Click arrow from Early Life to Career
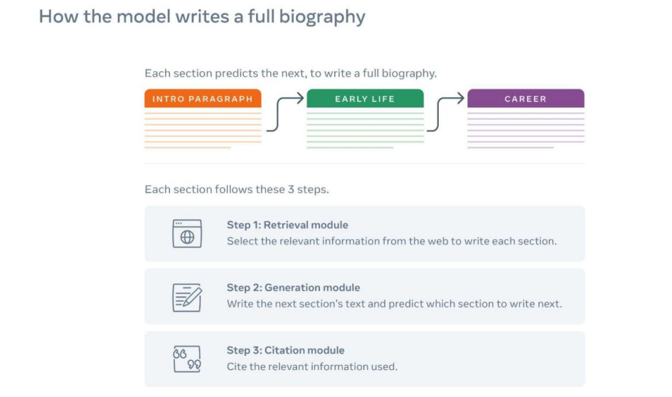672x397 pixels. click(445, 114)
